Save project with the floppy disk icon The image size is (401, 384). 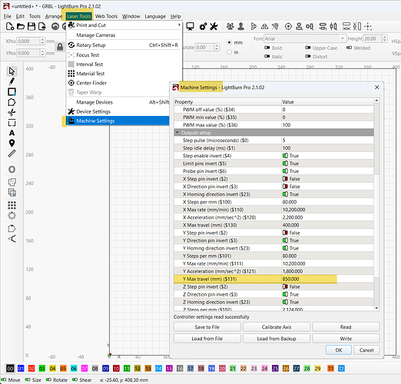[31, 26]
